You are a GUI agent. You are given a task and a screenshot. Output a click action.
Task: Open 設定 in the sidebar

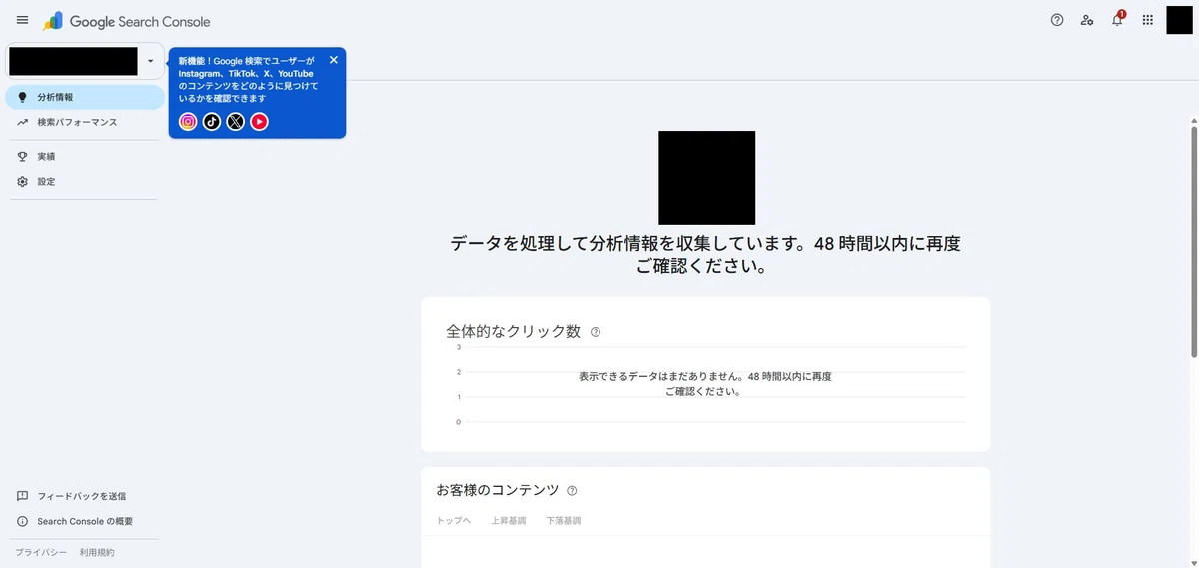[84, 182]
